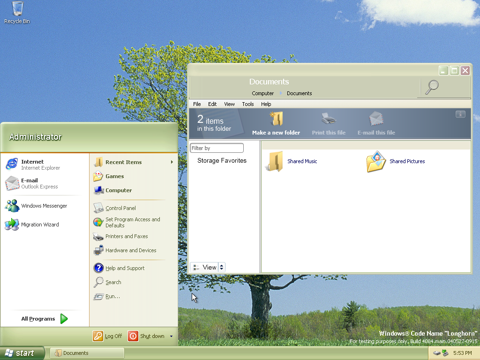Open the File menu
This screenshot has height=360, width=480.
pyautogui.click(x=197, y=104)
